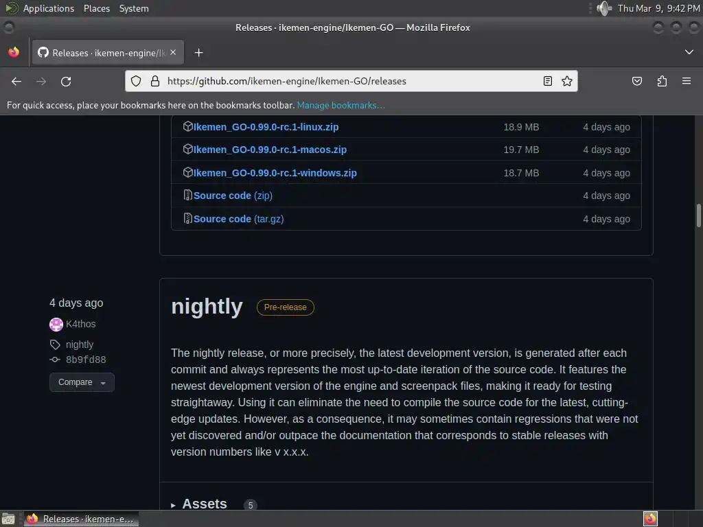Open Firefox View pinned icon
This screenshot has width=703, height=527.
pyautogui.click(x=14, y=52)
